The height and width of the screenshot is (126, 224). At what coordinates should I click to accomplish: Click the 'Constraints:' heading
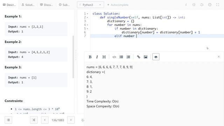pos(14,101)
